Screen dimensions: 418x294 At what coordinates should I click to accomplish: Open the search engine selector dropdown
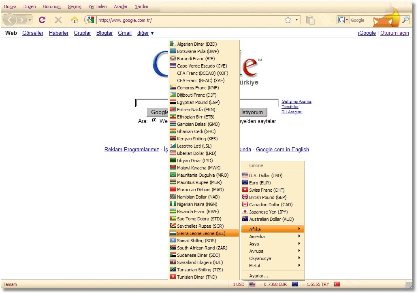pos(347,20)
